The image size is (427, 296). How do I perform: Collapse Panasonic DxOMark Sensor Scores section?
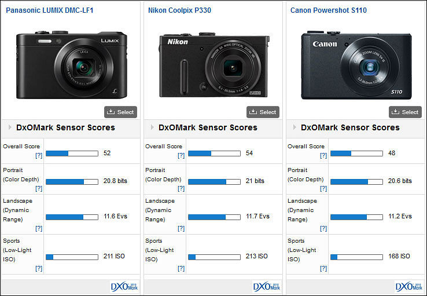tap(10, 127)
